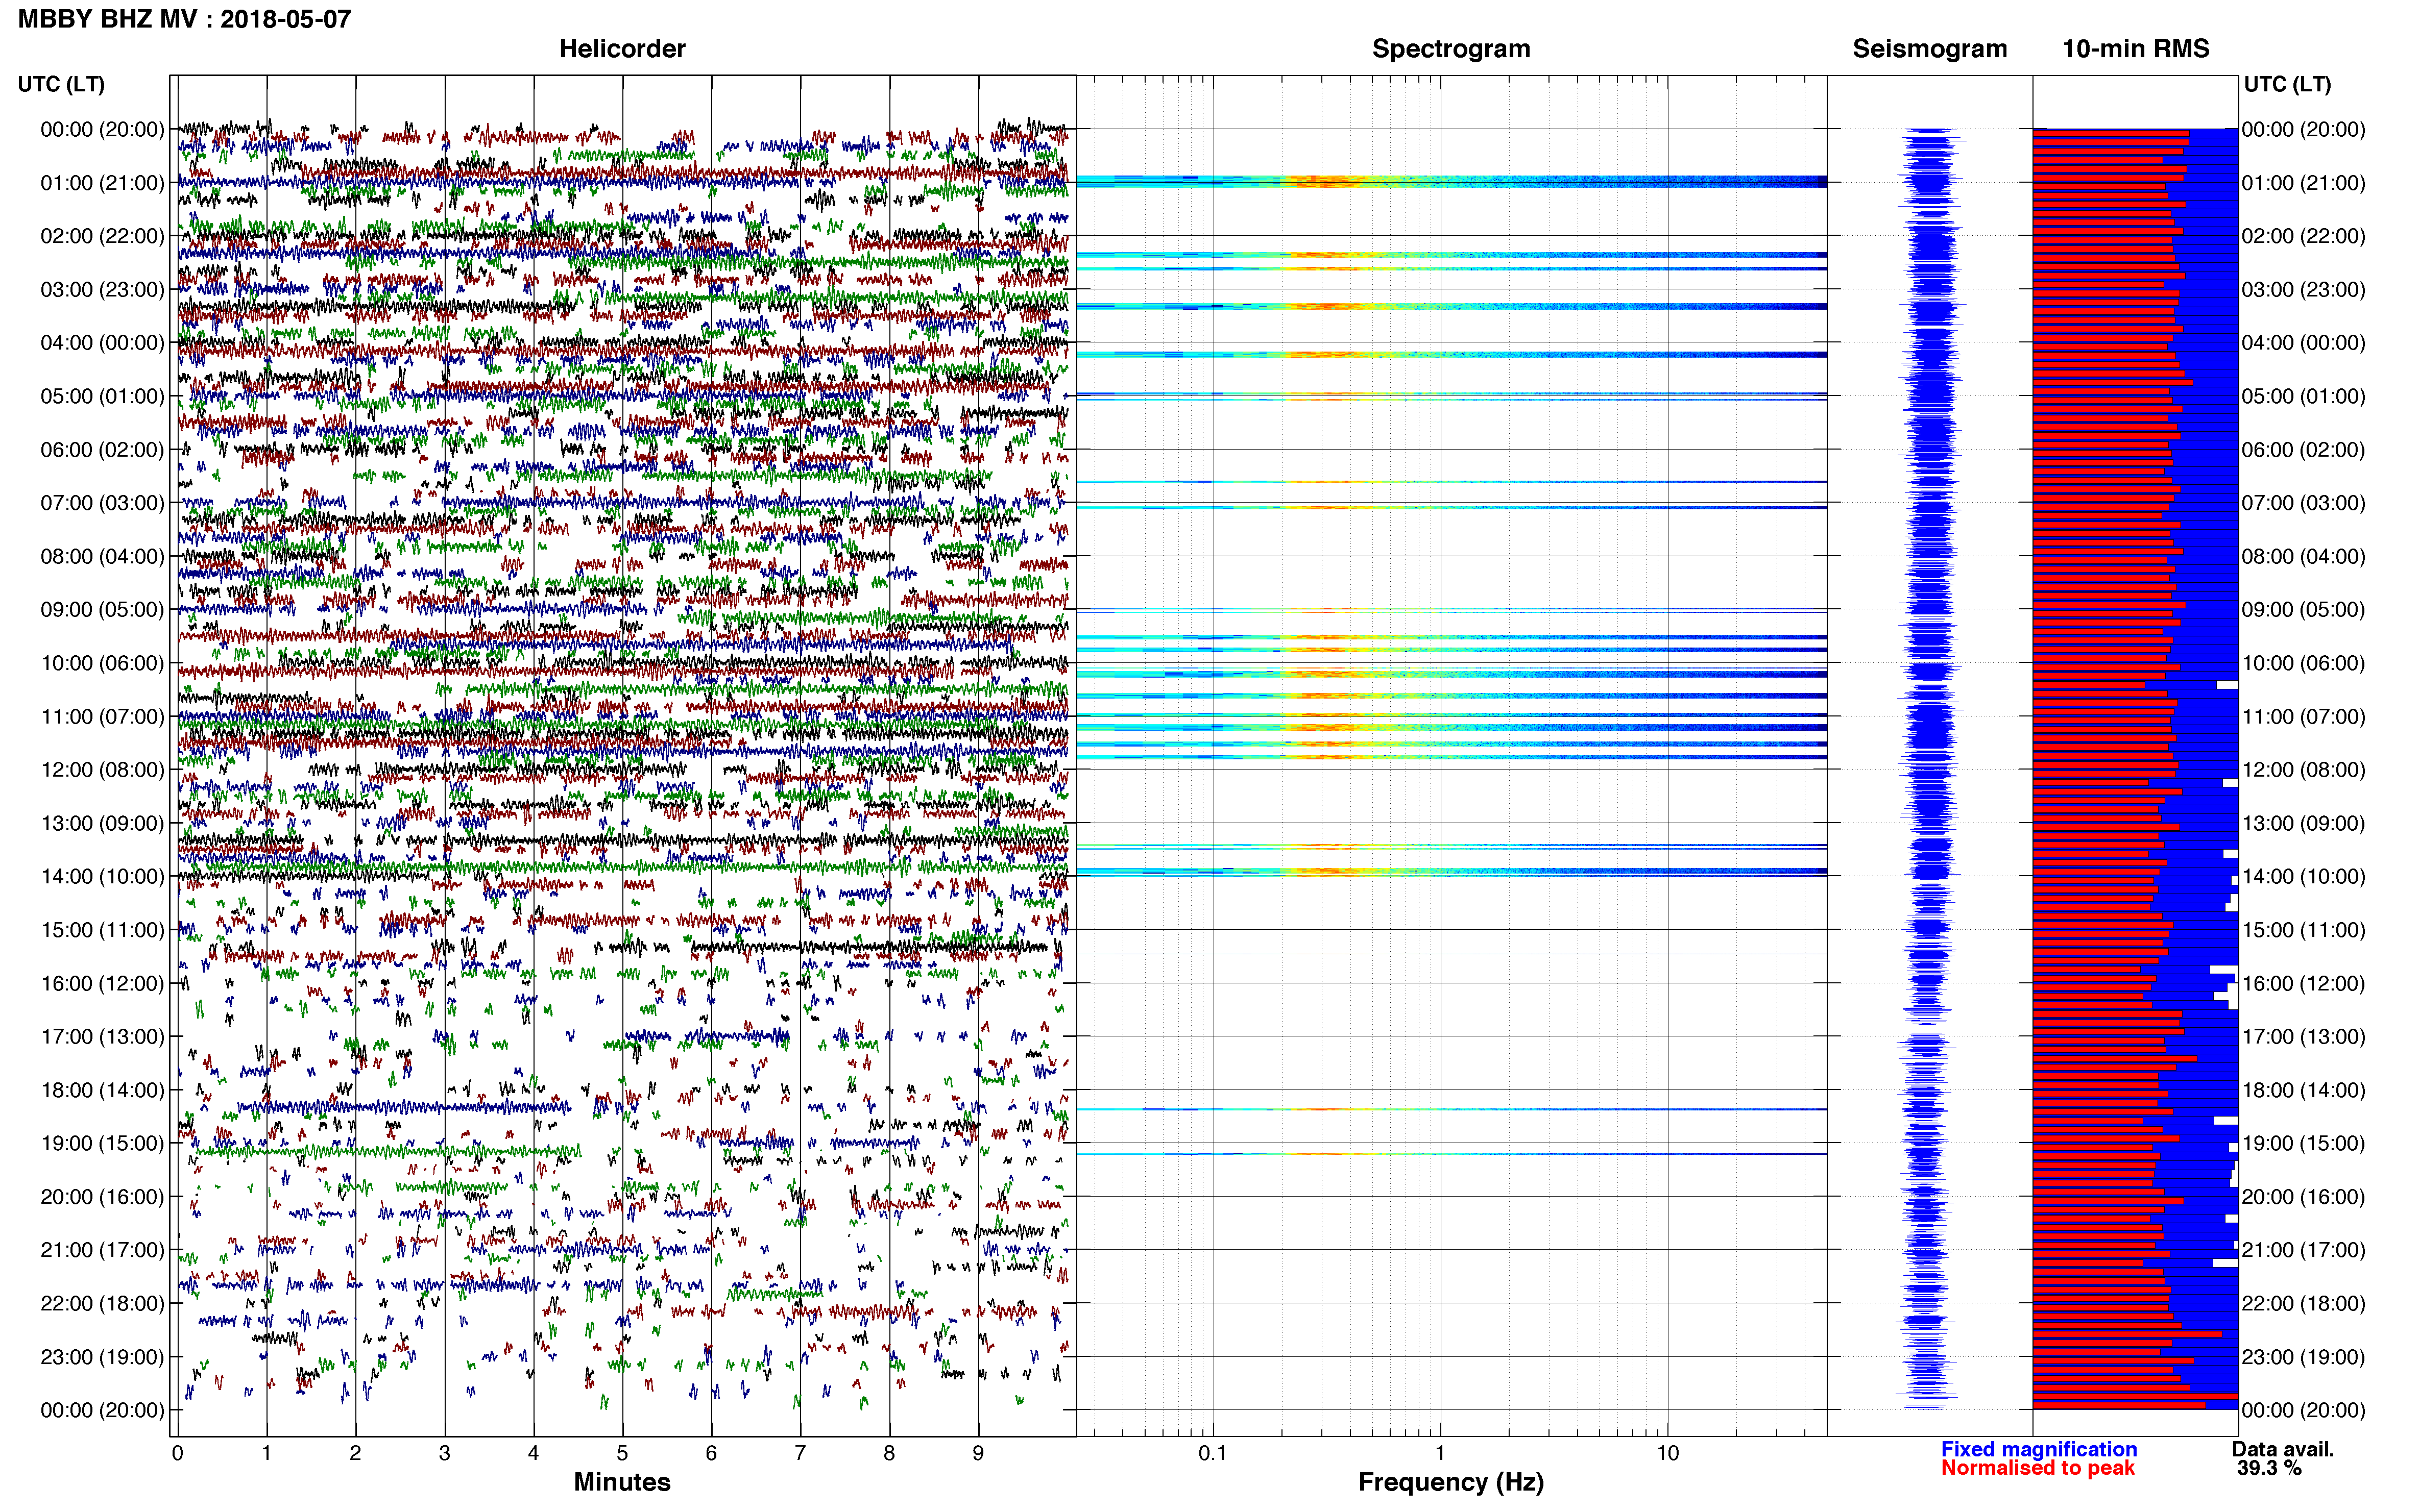Click the left '05:00 (01:00)' time label
Image resolution: width=2420 pixels, height=1512 pixels.
point(102,396)
